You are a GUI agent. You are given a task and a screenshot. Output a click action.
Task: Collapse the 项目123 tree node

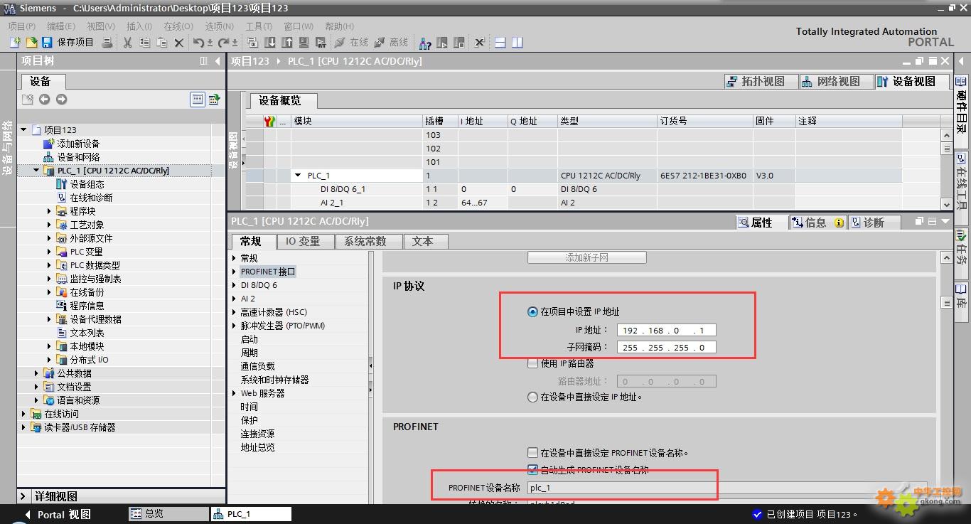(23, 130)
